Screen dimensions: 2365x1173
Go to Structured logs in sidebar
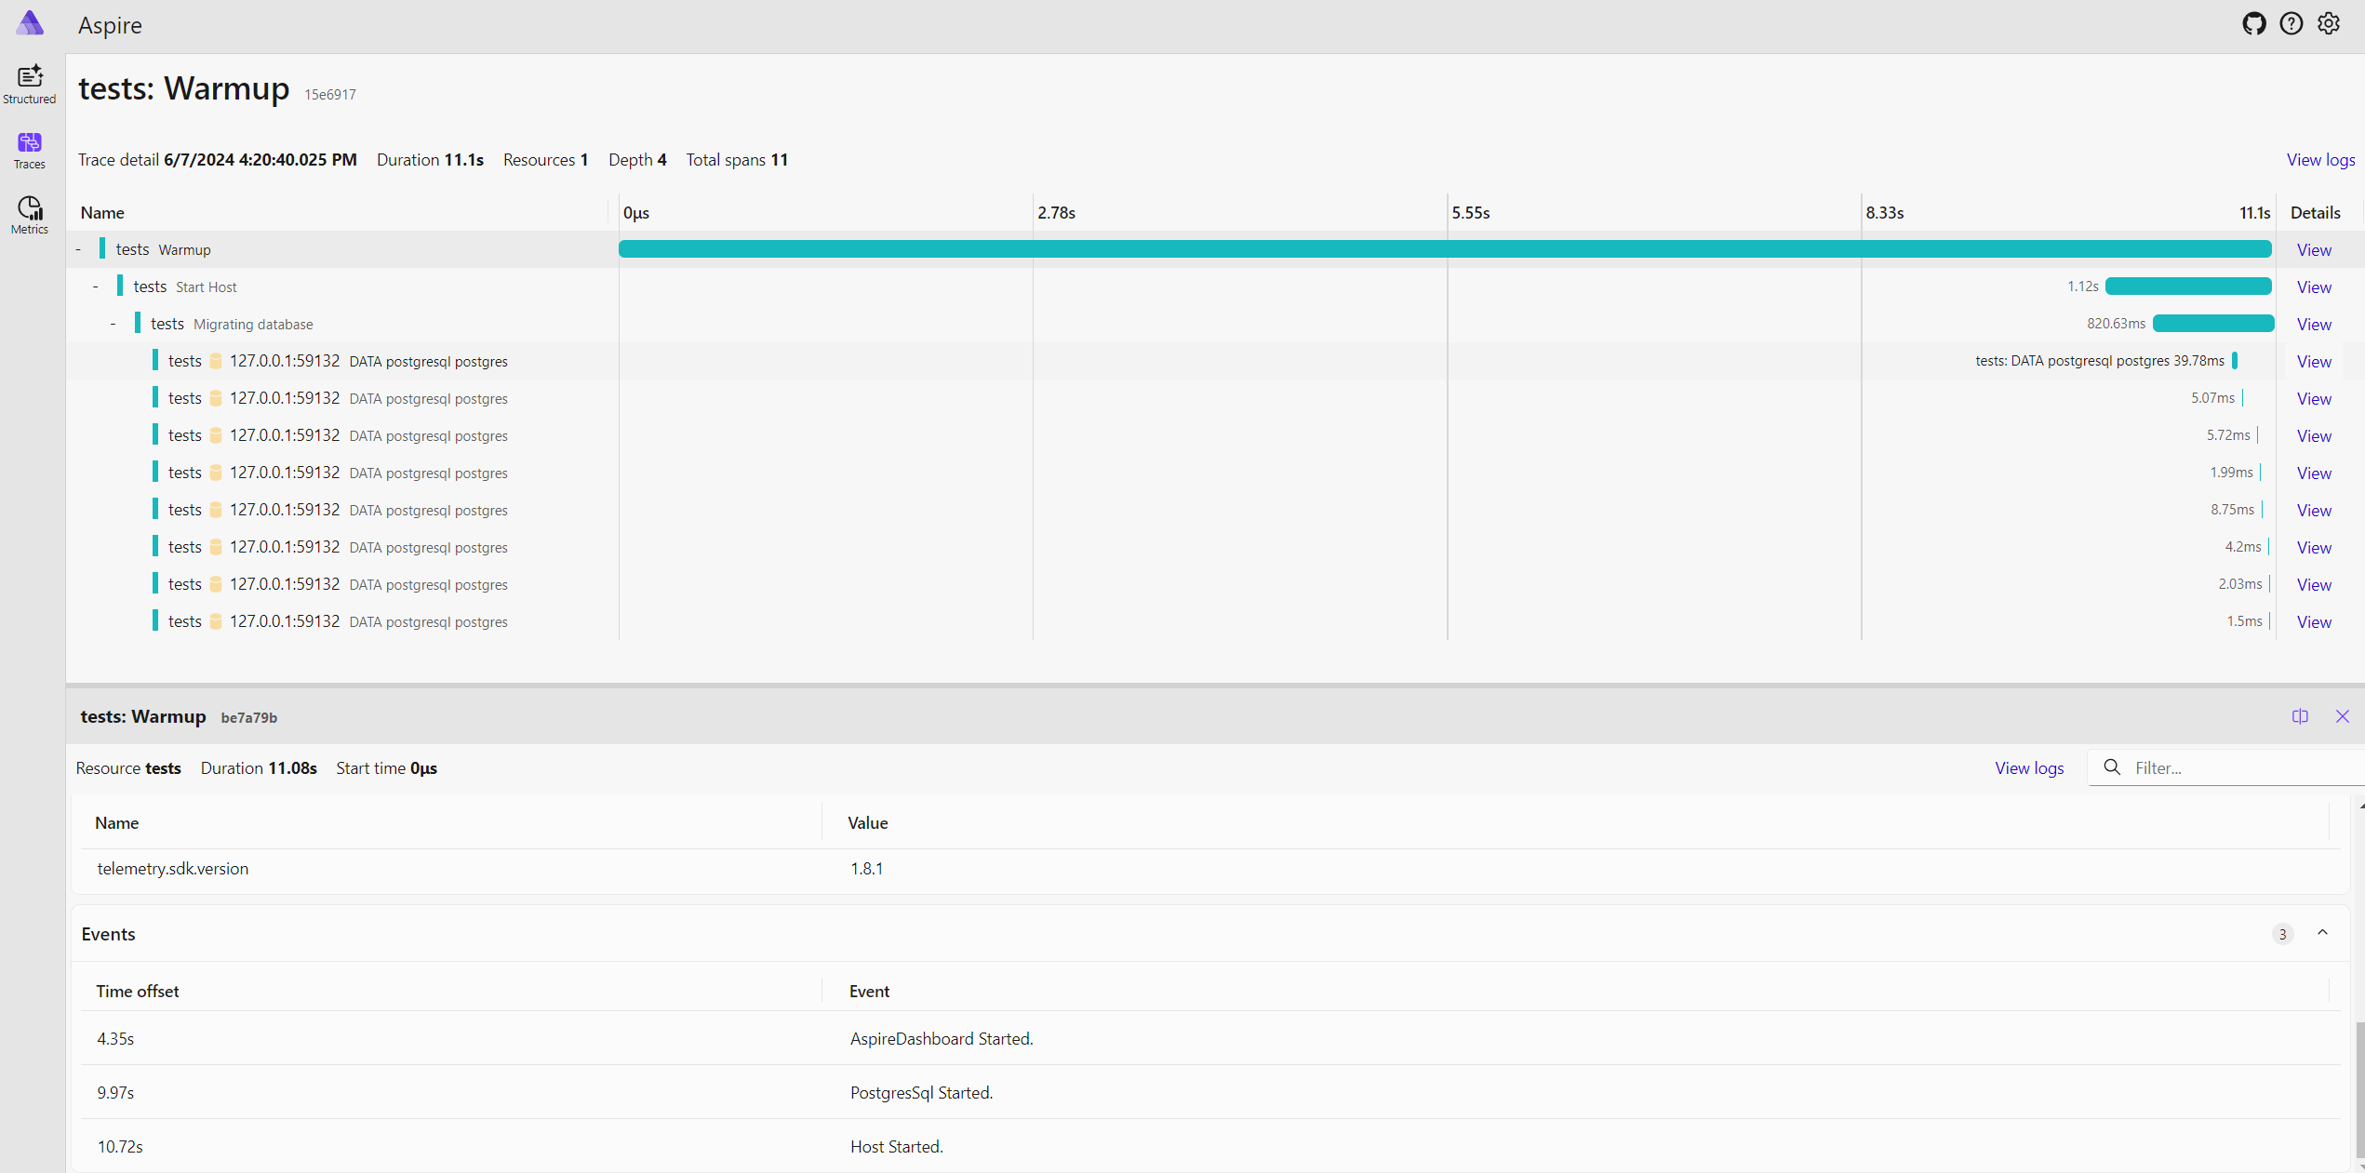tap(30, 84)
